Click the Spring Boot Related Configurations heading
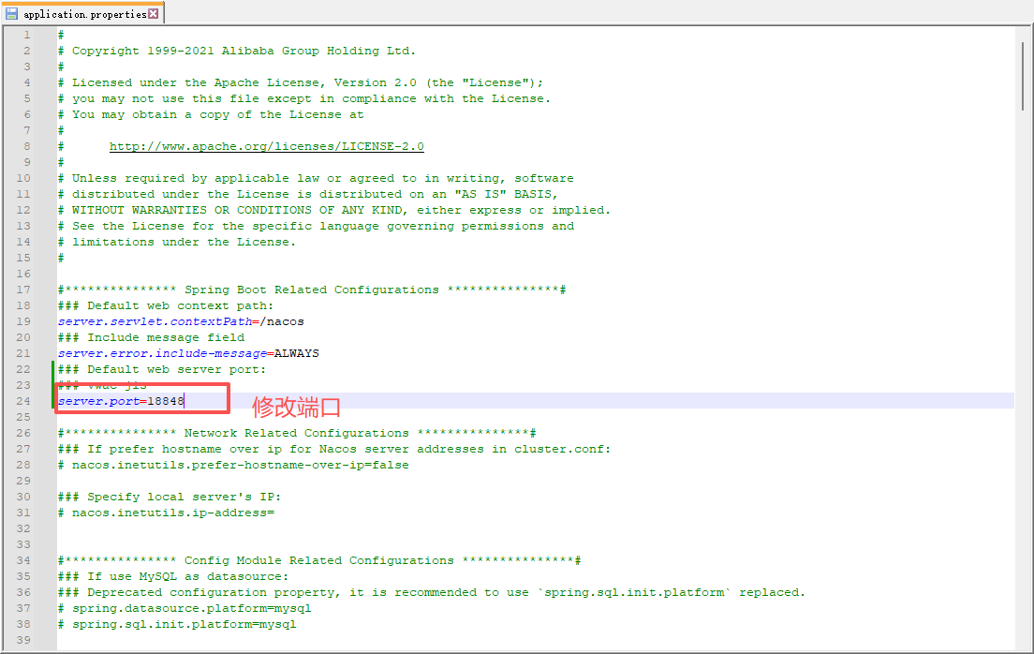Image resolution: width=1034 pixels, height=654 pixels. tap(312, 290)
